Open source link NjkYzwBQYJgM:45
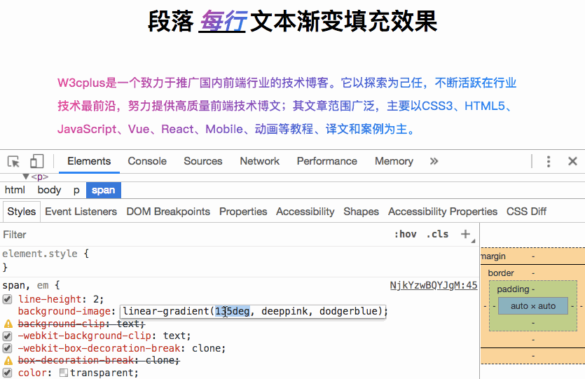Screen dimensions: 585x379 pyautogui.click(x=434, y=285)
